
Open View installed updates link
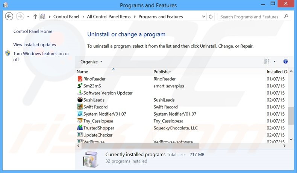[x=35, y=45]
